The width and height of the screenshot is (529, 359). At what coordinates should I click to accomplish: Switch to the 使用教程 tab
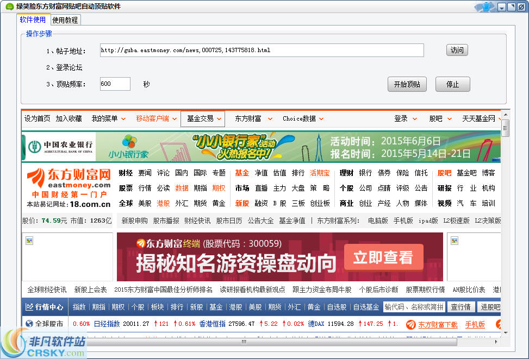tap(65, 20)
